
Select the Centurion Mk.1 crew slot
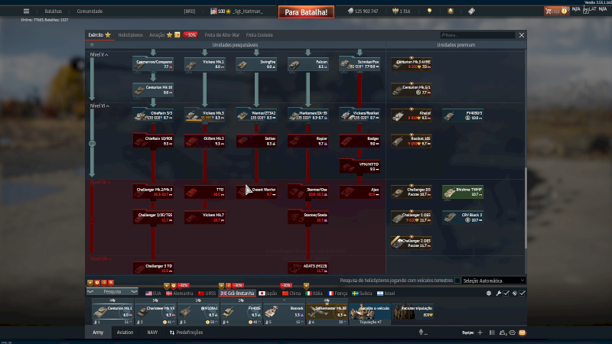(112, 312)
